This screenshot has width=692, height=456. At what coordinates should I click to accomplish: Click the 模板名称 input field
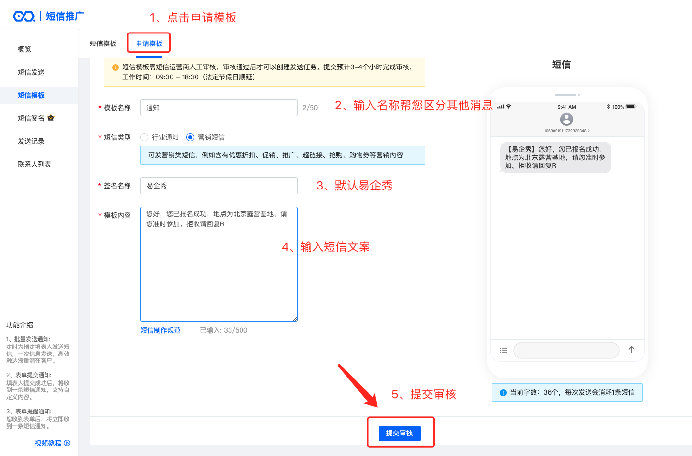pyautogui.click(x=219, y=108)
